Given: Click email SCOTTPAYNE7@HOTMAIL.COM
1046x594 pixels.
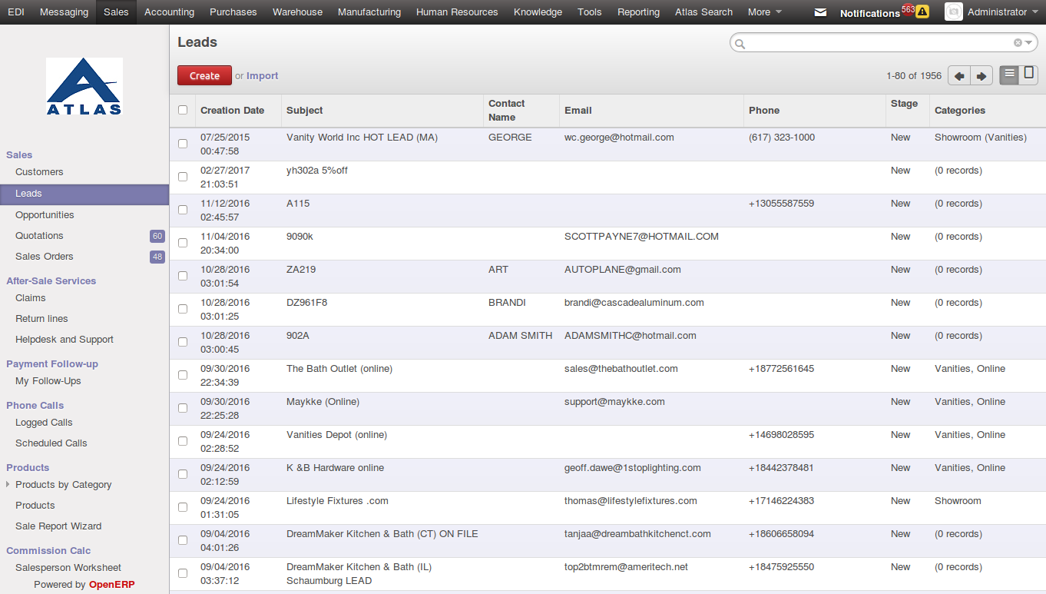Looking at the screenshot, I should click(641, 237).
